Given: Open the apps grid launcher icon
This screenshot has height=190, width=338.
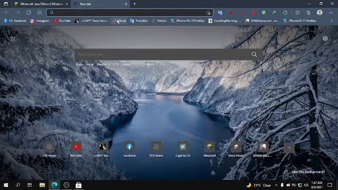Looking at the screenshot, I should (x=13, y=39).
